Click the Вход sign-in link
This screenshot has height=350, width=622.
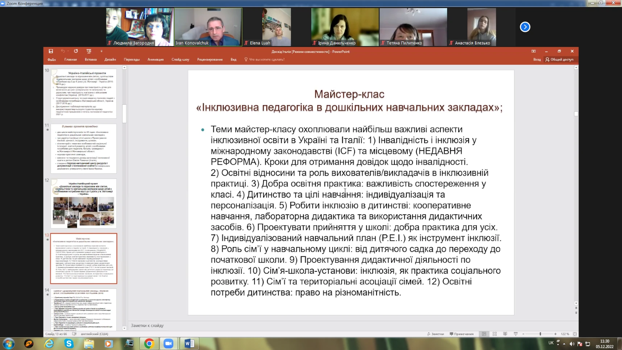(x=537, y=59)
